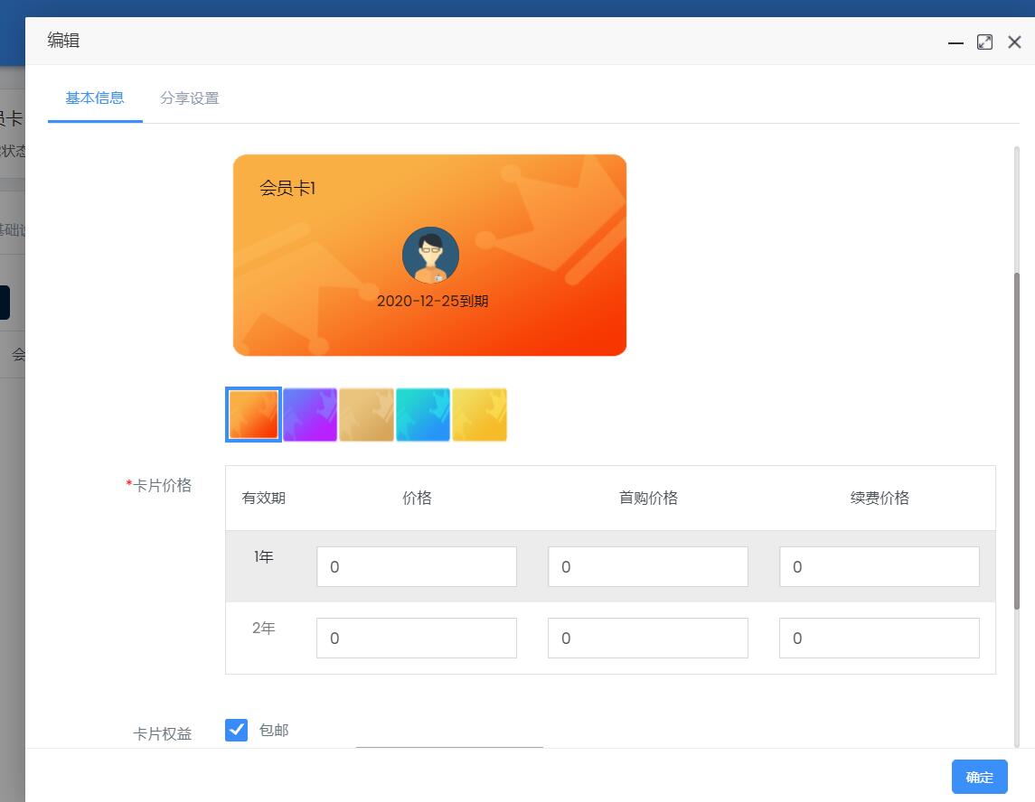The image size is (1035, 802).
Task: Click the 首购价格 column header
Action: point(648,498)
